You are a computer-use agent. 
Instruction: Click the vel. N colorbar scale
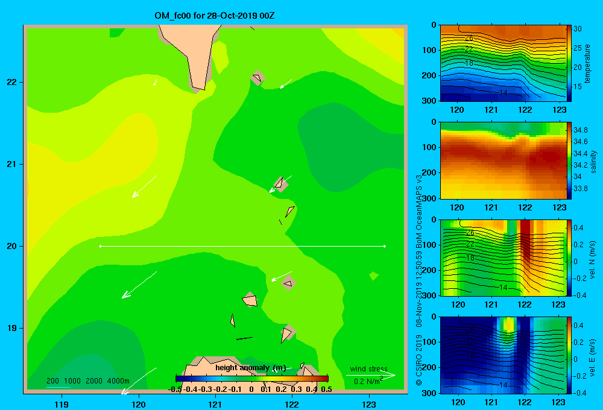click(569, 257)
